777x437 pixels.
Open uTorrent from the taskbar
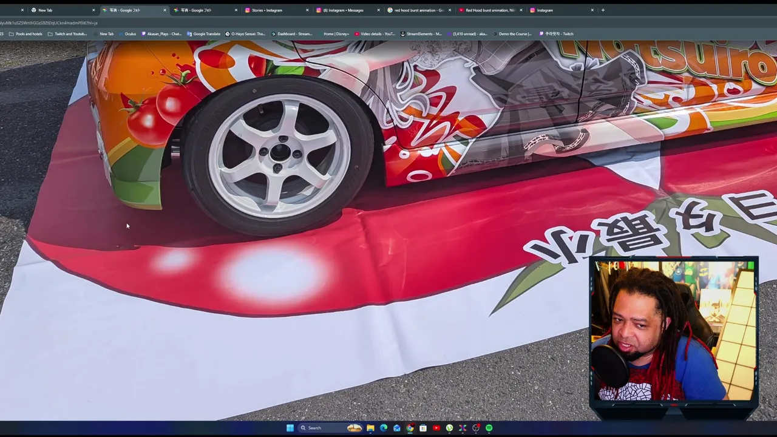449,428
